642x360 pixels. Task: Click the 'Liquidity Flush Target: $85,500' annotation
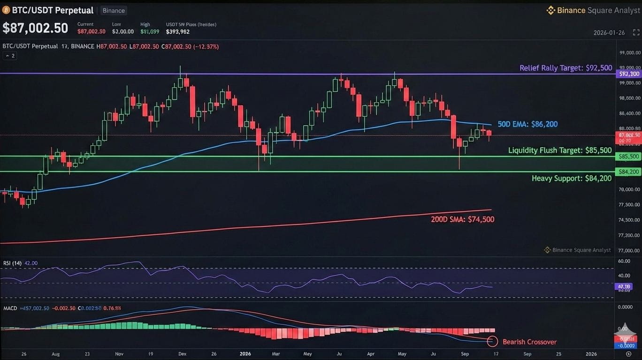click(x=560, y=150)
